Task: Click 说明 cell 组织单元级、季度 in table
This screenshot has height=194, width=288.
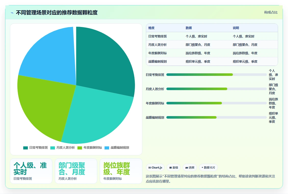Action: coord(245,62)
